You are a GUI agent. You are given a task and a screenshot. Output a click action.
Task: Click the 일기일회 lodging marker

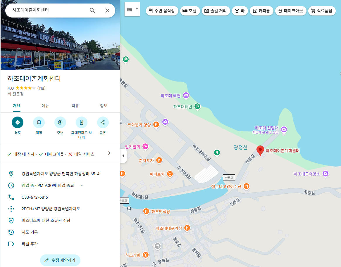[145, 147]
